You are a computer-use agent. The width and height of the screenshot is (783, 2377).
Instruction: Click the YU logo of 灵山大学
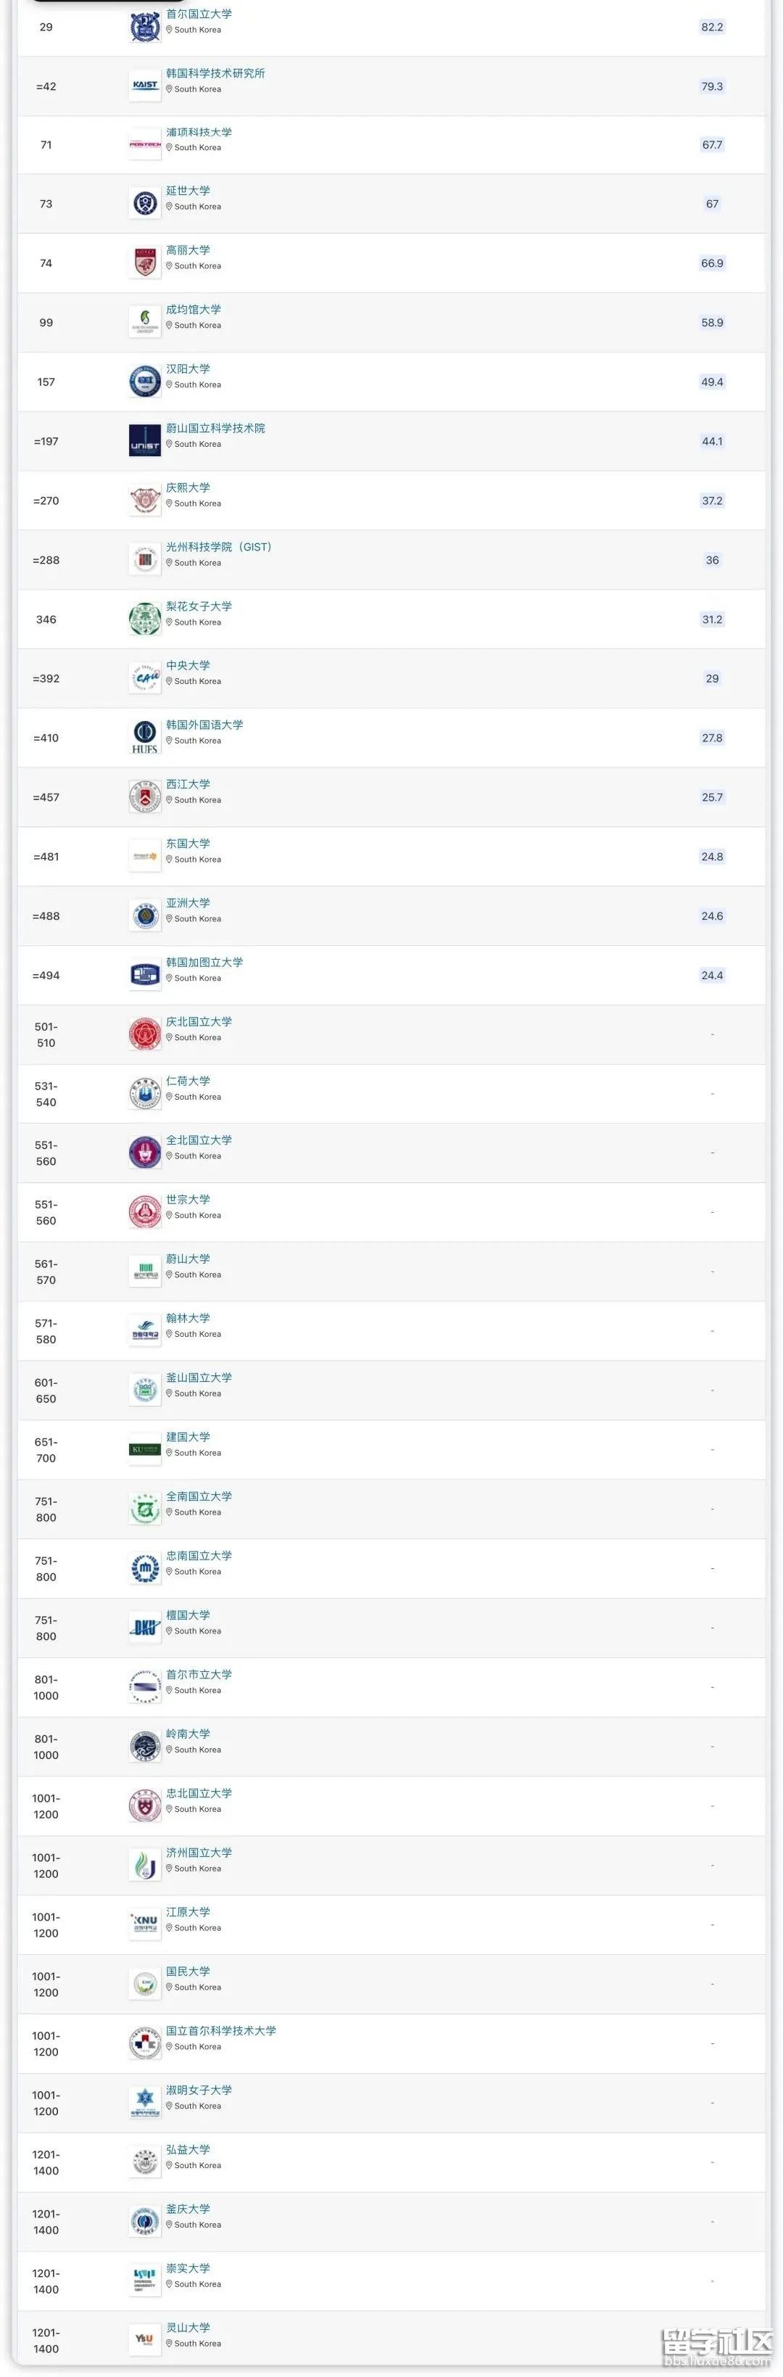[x=145, y=2339]
